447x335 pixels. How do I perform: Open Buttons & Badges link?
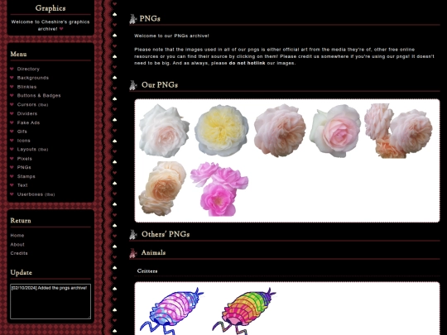tap(39, 96)
